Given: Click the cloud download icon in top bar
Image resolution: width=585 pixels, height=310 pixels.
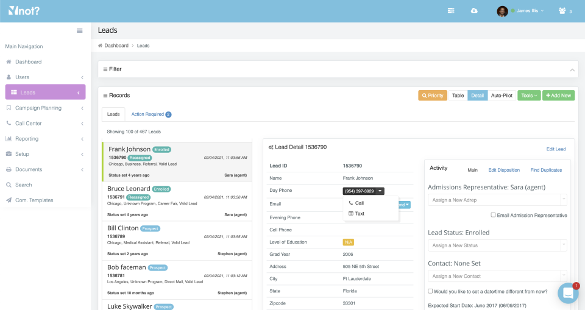Looking at the screenshot, I should click(474, 10).
